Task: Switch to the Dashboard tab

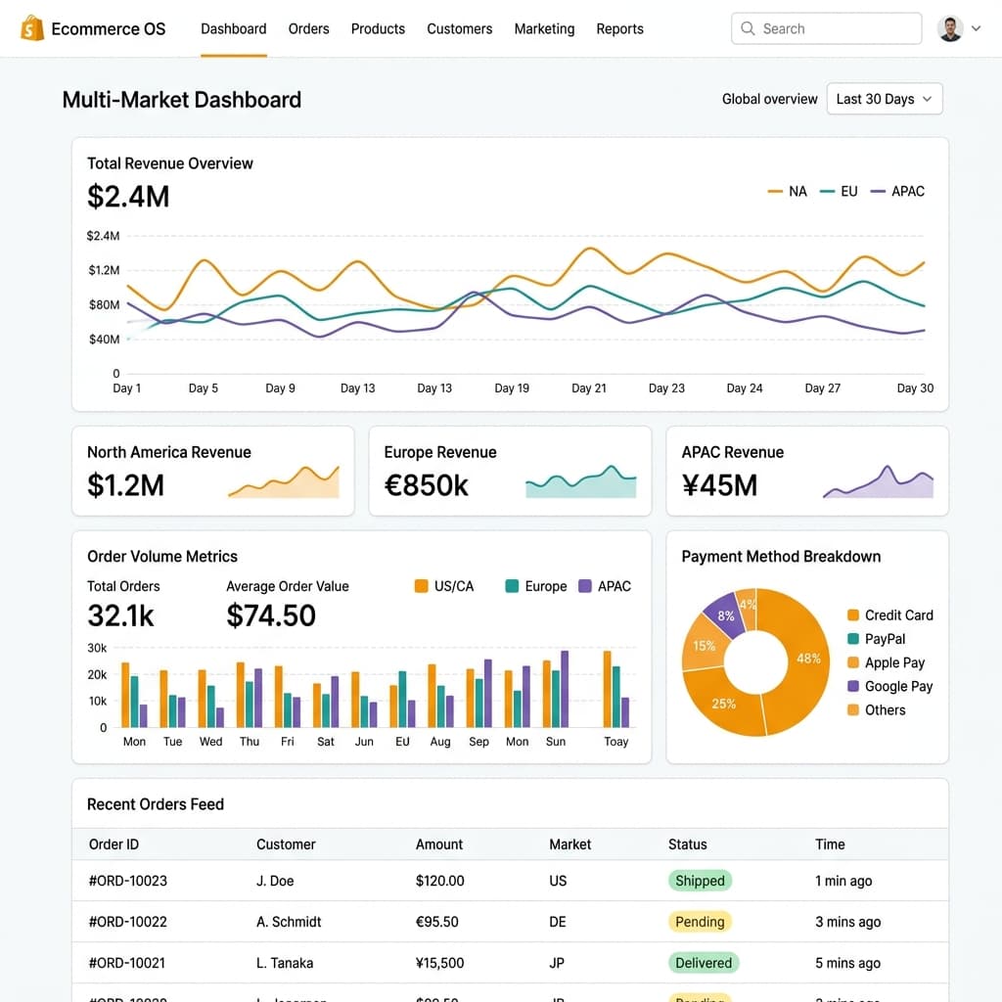Action: (x=233, y=28)
